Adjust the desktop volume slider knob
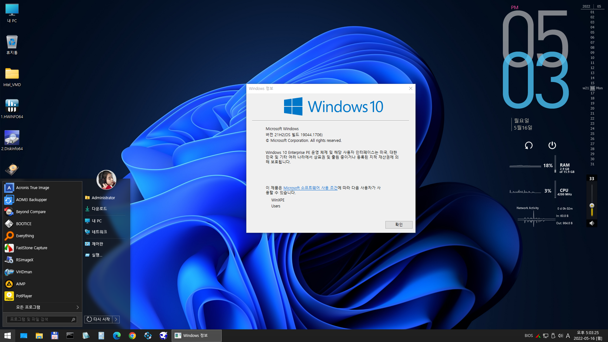The width and height of the screenshot is (608, 342). (592, 206)
